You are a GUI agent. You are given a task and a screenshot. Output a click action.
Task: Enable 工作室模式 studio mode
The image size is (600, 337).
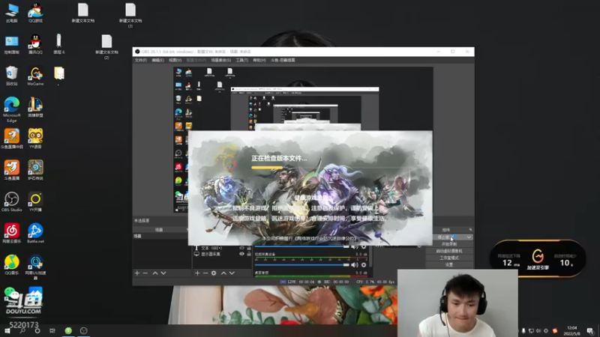click(449, 258)
